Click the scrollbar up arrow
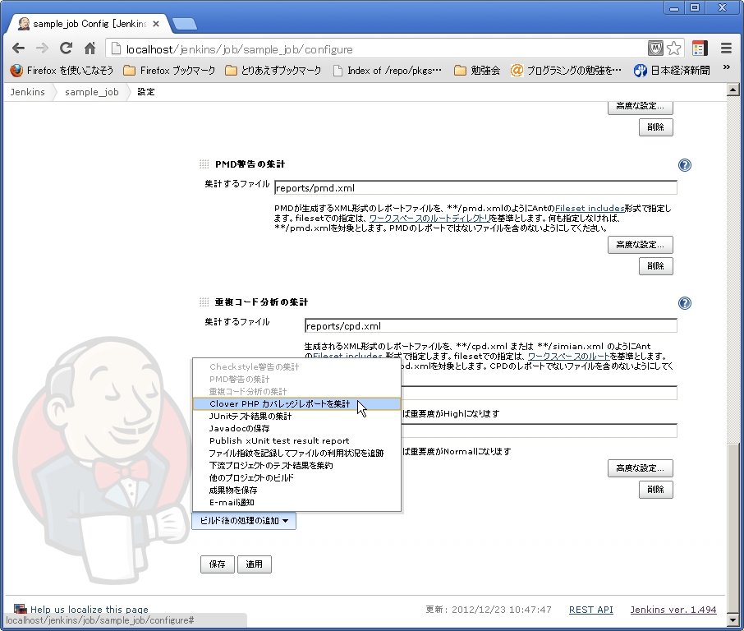This screenshot has height=631, width=744. (x=733, y=90)
